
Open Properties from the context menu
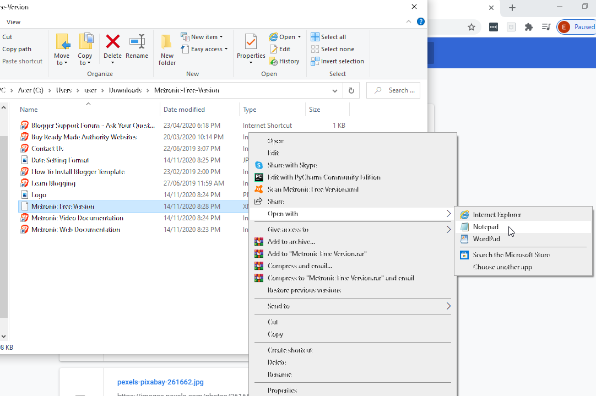click(x=353, y=390)
